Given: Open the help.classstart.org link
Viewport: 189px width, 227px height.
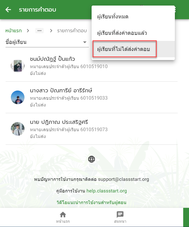Looking at the screenshot, I should click(x=106, y=191).
